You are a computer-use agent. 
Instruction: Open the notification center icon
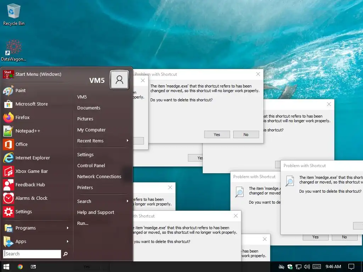pyautogui.click(x=351, y=267)
